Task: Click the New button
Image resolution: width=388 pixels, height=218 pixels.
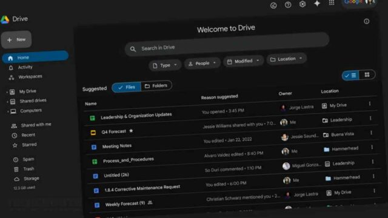Action: pyautogui.click(x=16, y=39)
